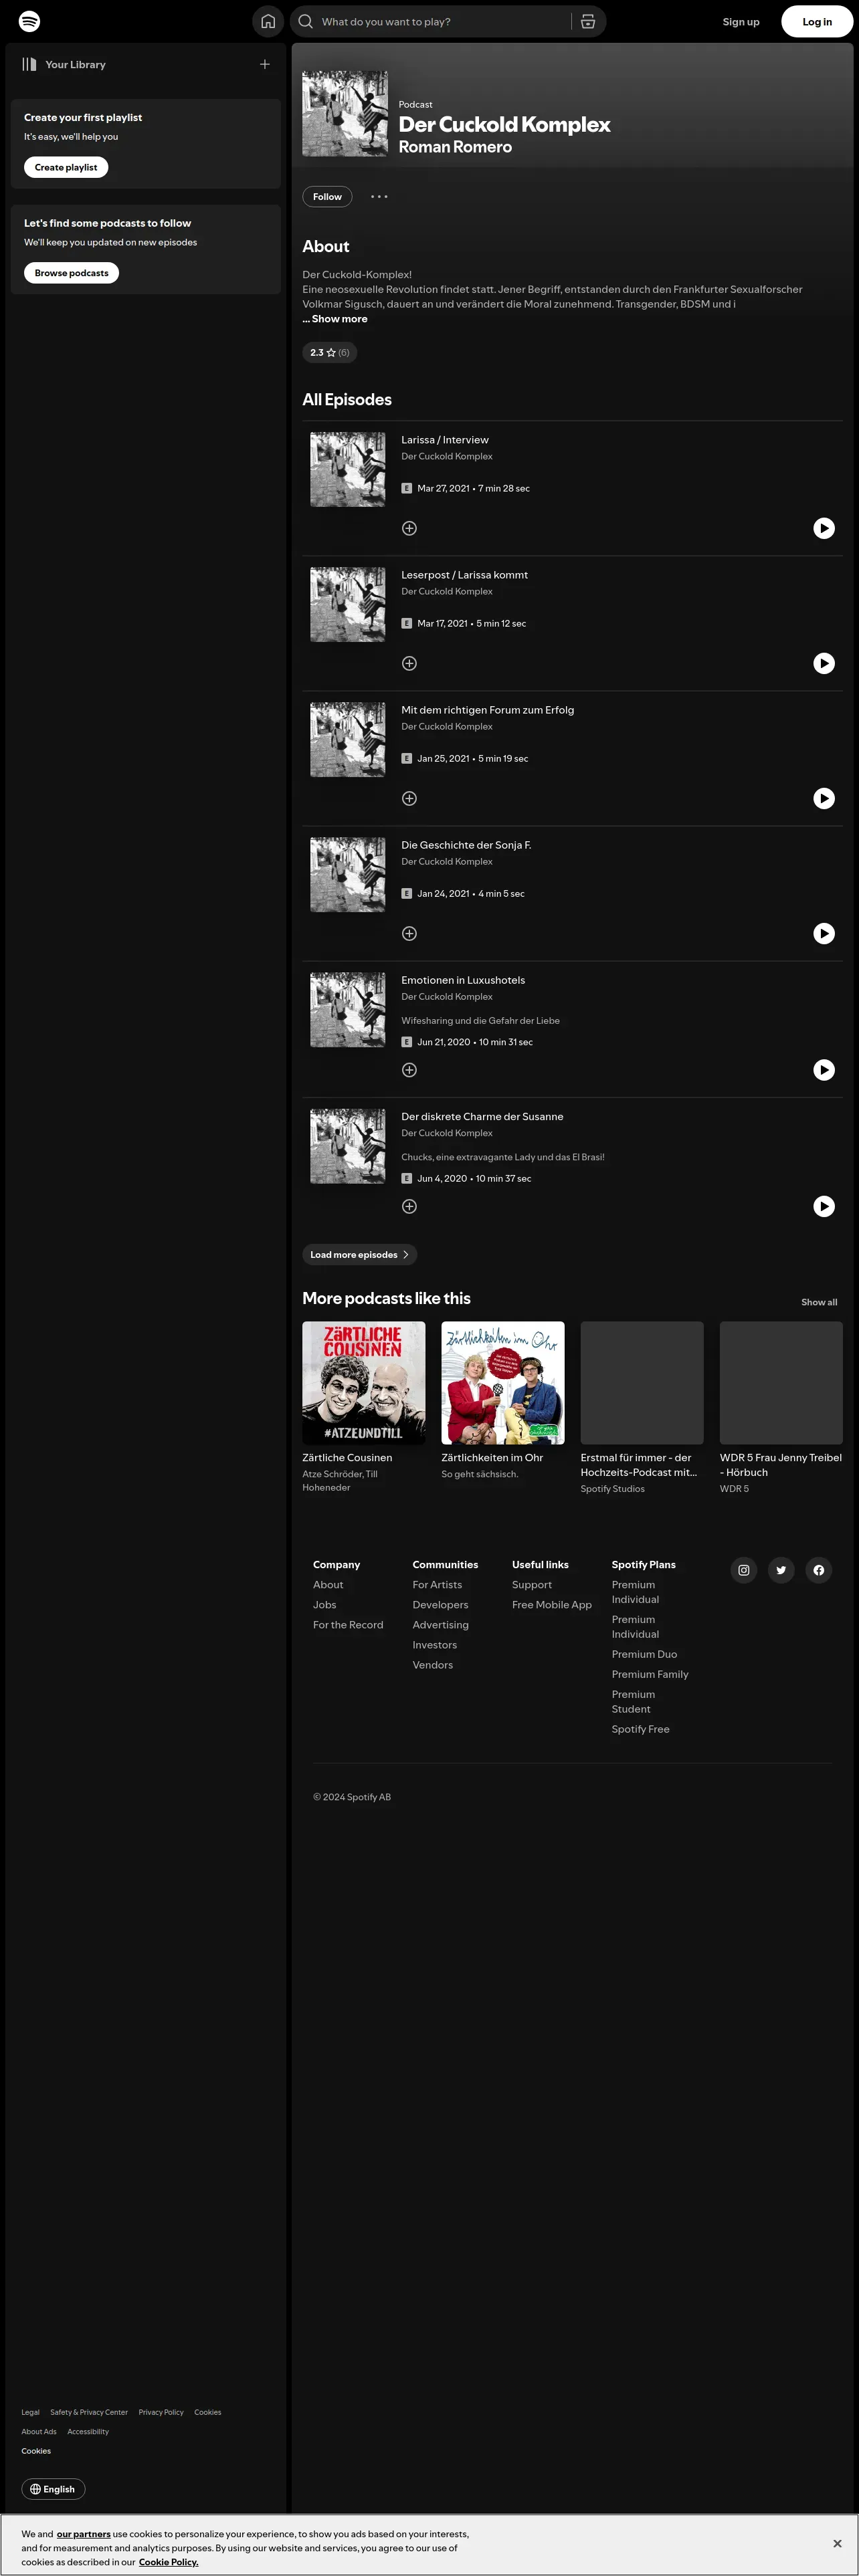Click the Spotify logo icon
This screenshot has height=2576, width=859.
pos(30,21)
